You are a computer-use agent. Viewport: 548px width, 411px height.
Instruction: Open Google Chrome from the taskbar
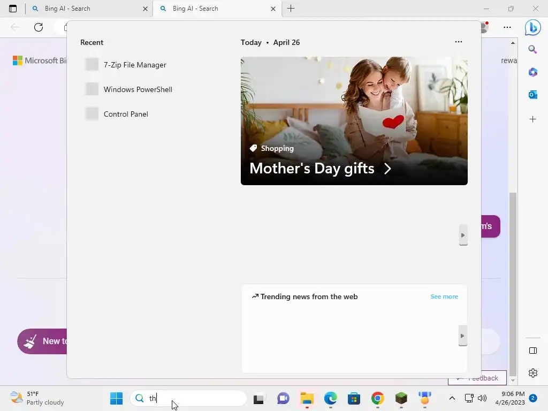377,398
